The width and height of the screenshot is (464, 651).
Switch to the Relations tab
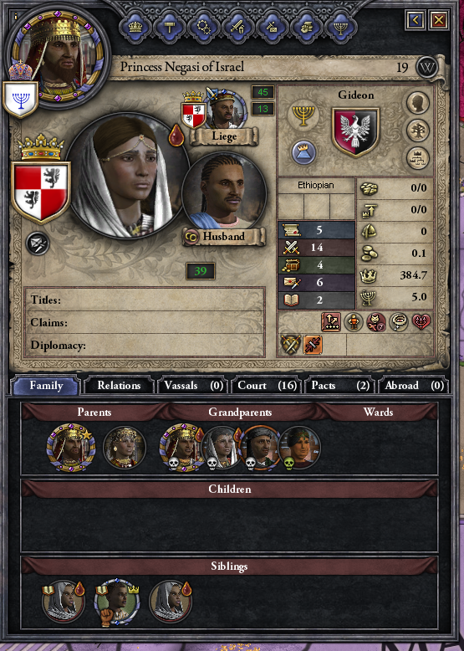tap(119, 385)
